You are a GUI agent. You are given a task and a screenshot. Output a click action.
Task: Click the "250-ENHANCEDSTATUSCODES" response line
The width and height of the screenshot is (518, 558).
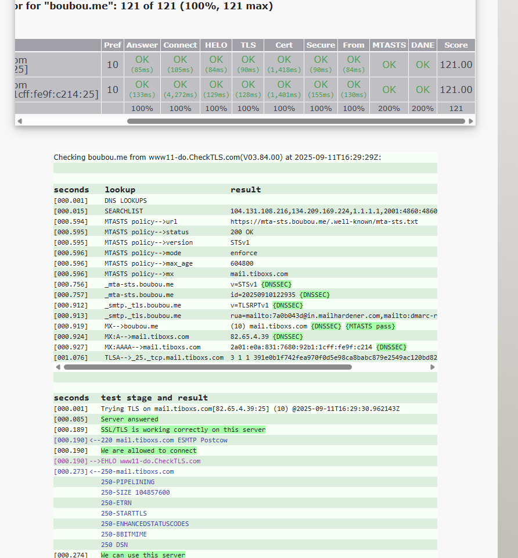click(x=145, y=524)
